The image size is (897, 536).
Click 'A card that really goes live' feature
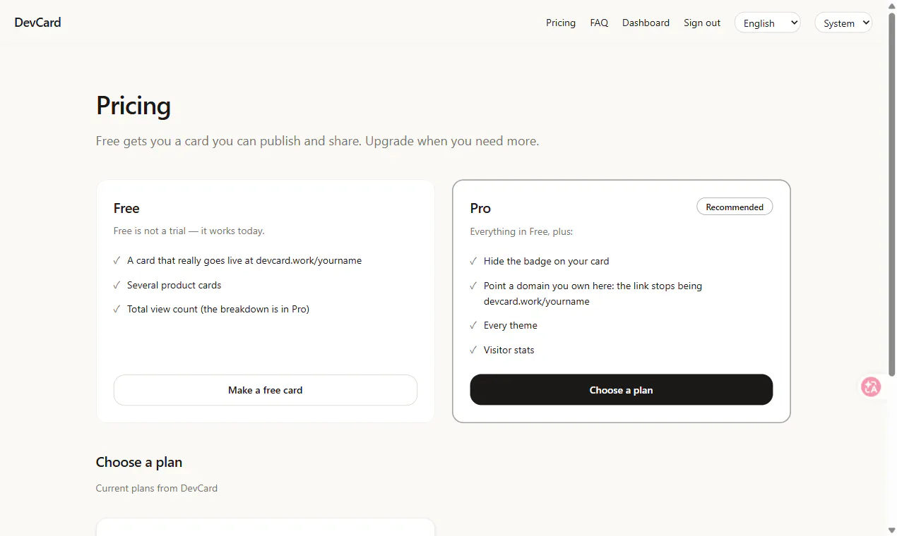tap(244, 260)
